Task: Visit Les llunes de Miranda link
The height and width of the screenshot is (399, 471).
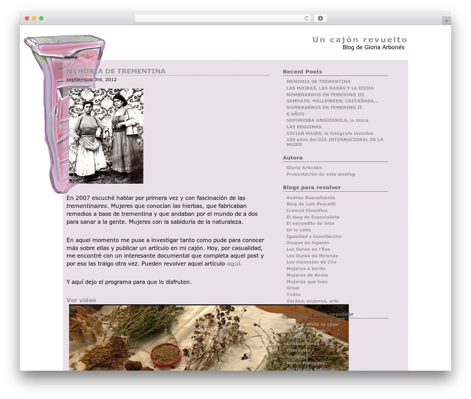Action: coord(312,256)
